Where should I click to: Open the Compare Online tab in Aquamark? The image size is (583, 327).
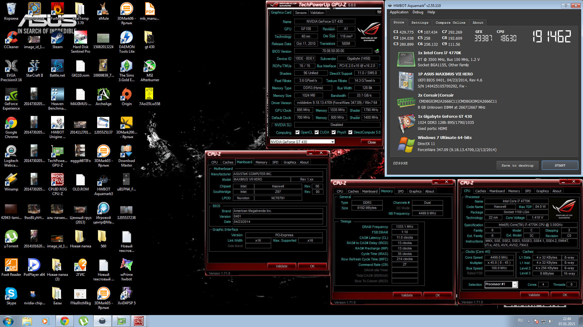tap(450, 23)
